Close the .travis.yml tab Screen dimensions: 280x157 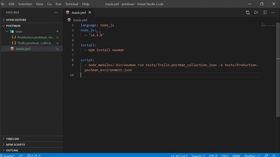click(90, 12)
